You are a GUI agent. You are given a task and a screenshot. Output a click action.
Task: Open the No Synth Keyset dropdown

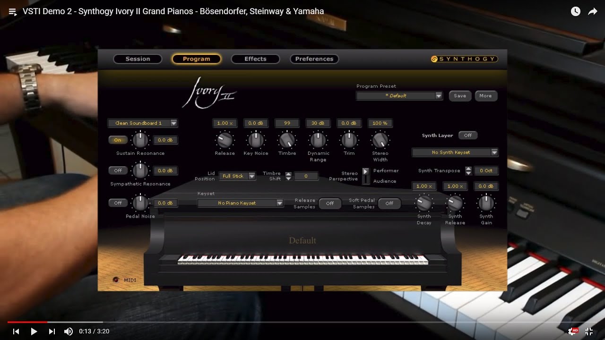[455, 153]
